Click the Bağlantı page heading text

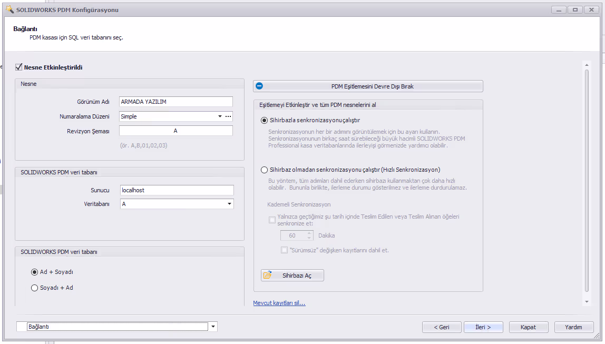pyautogui.click(x=25, y=29)
